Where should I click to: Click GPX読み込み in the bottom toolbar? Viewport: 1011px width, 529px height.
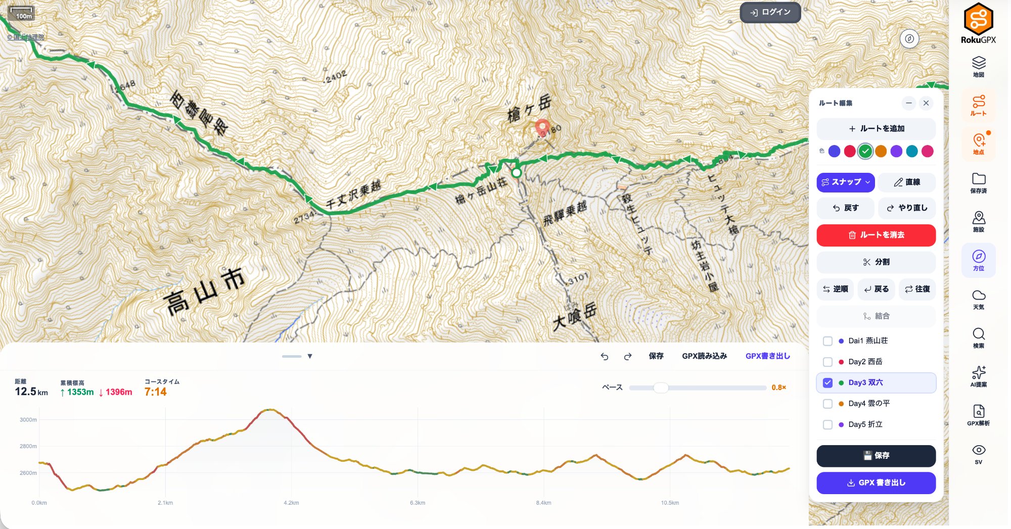click(704, 356)
